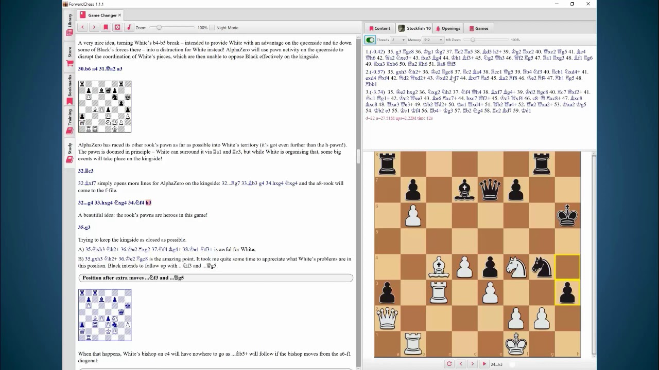Viewport: 659px width, 370px height.
Task: Switch to the Content tab
Action: [x=379, y=28]
